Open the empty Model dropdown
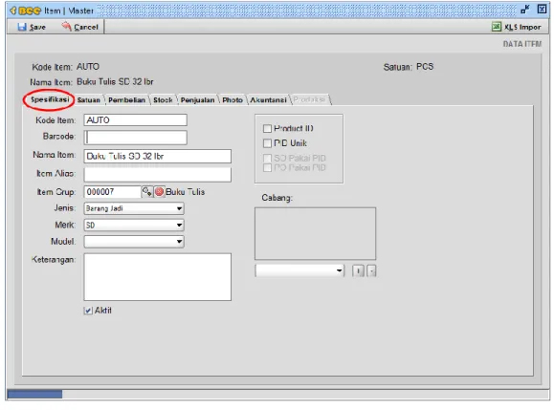 134,242
